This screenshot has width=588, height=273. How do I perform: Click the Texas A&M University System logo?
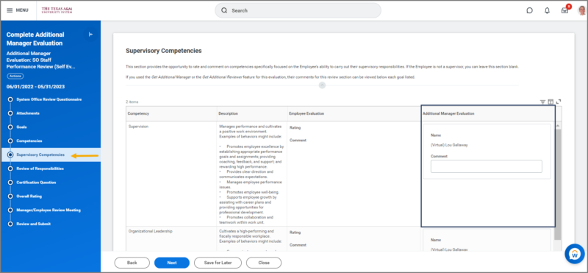[x=57, y=10]
